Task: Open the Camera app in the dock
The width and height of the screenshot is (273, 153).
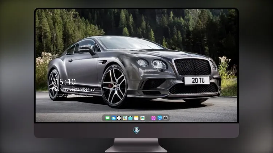Action: point(166,118)
